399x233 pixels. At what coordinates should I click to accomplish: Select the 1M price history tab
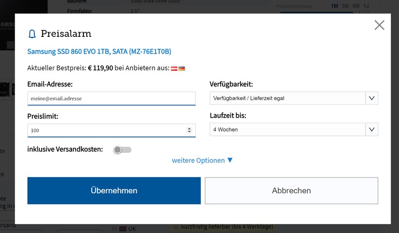[x=335, y=6]
